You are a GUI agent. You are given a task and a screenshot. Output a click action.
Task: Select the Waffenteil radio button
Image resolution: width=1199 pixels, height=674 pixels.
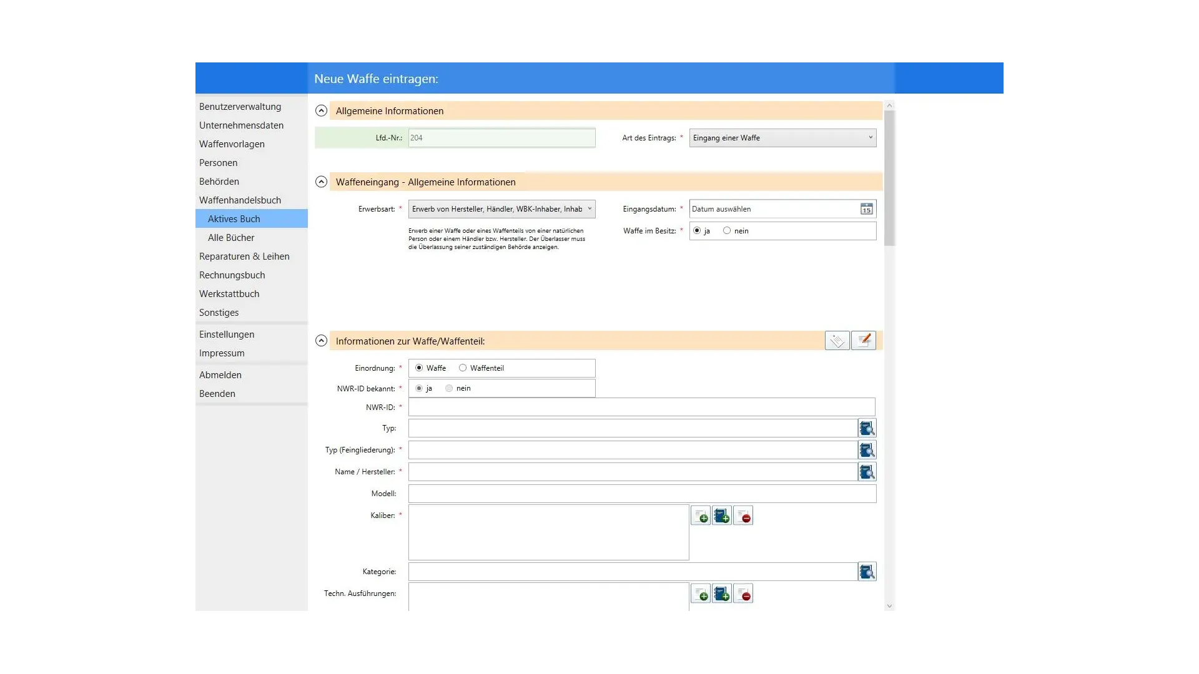click(463, 368)
